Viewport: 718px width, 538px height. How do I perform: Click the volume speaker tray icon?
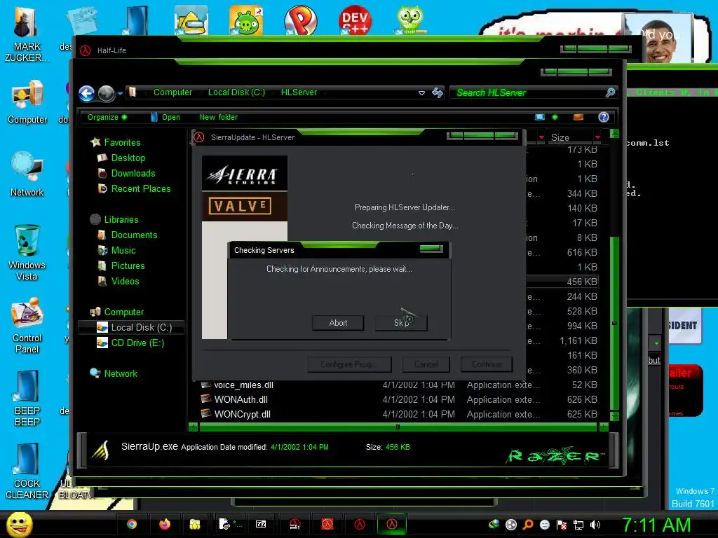(x=595, y=525)
